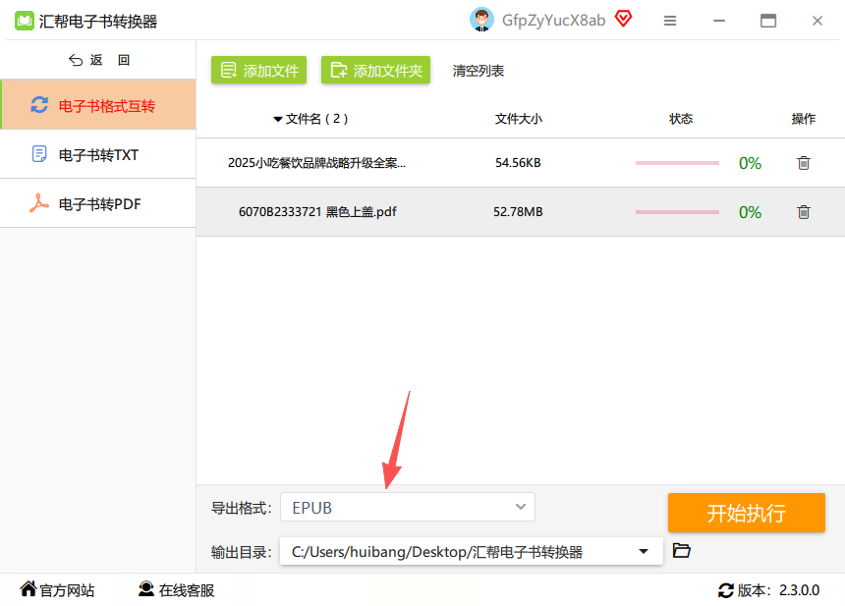The image size is (845, 606).
Task: Remove 黑色上盖.pdf using its trash icon
Action: pyautogui.click(x=804, y=212)
